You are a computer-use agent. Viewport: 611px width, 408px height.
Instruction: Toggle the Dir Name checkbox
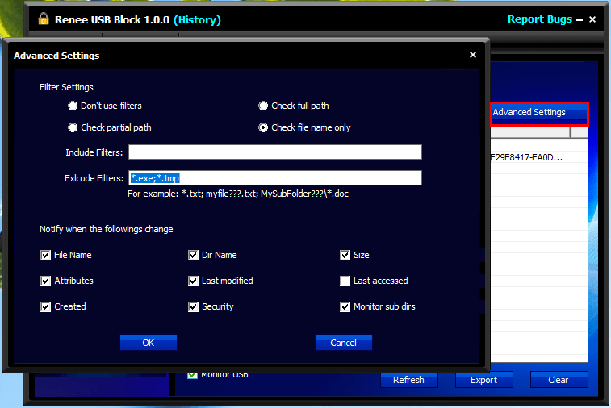tap(194, 255)
